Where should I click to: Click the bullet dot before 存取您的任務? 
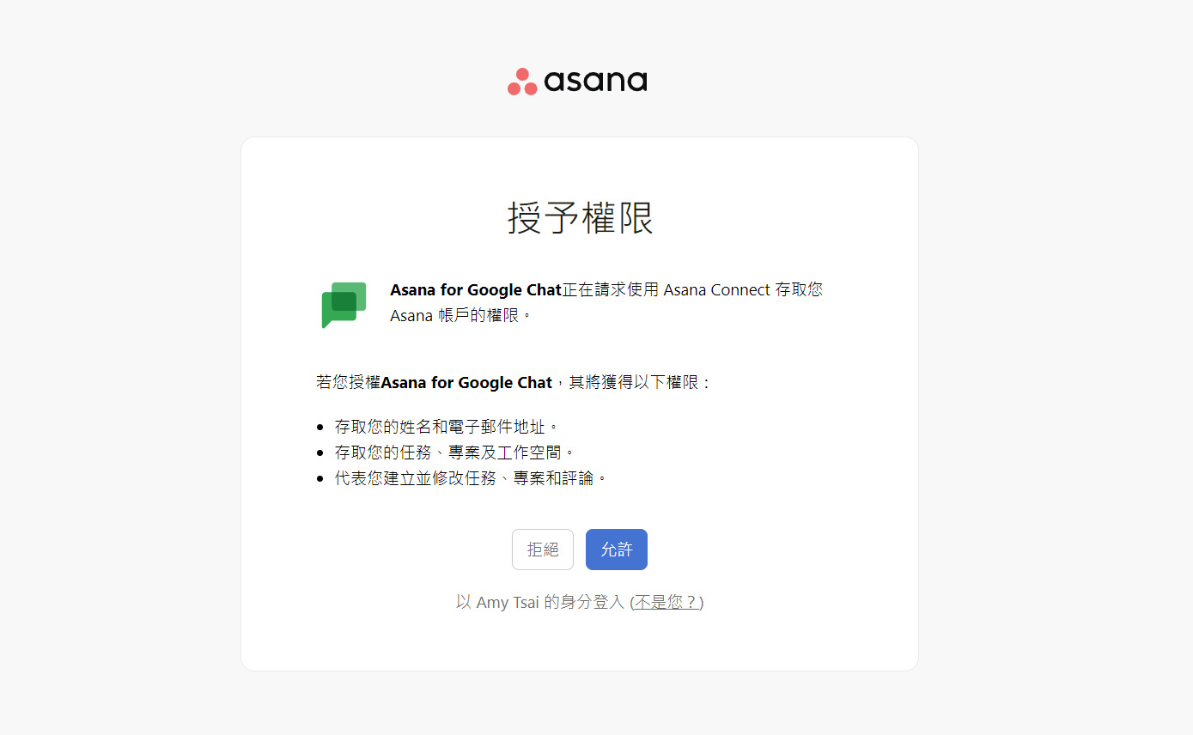coord(320,453)
